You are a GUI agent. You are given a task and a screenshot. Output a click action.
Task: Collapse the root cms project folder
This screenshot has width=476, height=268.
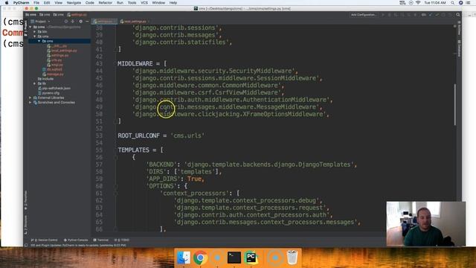click(30, 27)
